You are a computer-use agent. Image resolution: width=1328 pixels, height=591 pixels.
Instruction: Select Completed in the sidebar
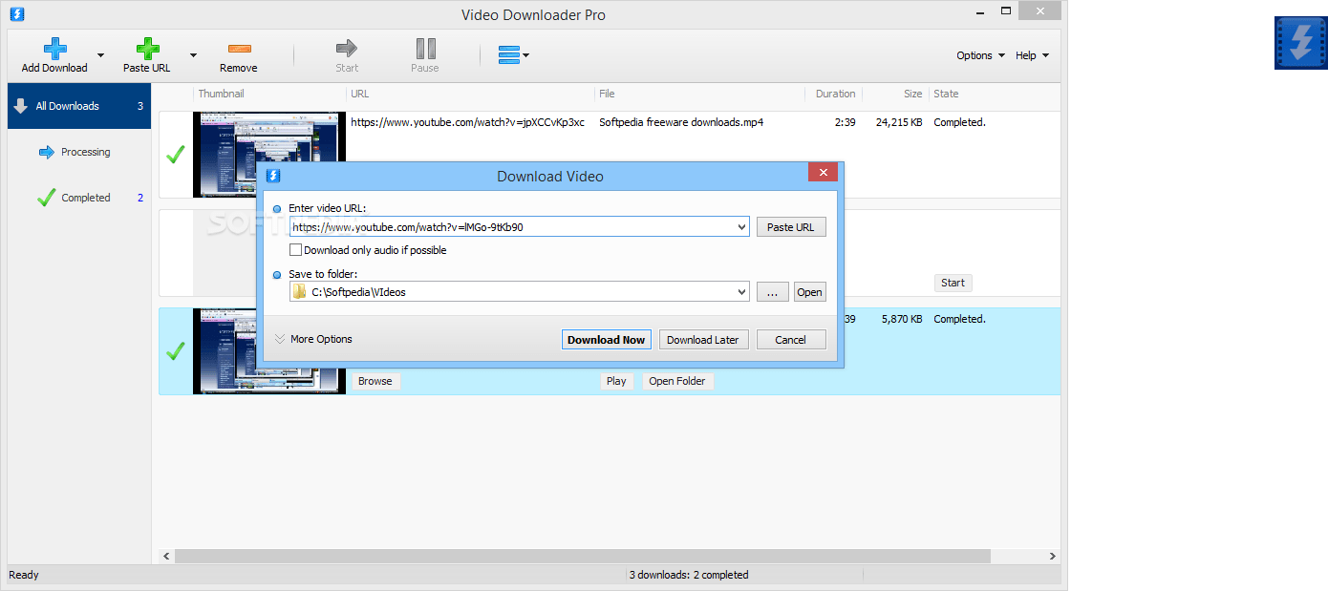coord(85,197)
